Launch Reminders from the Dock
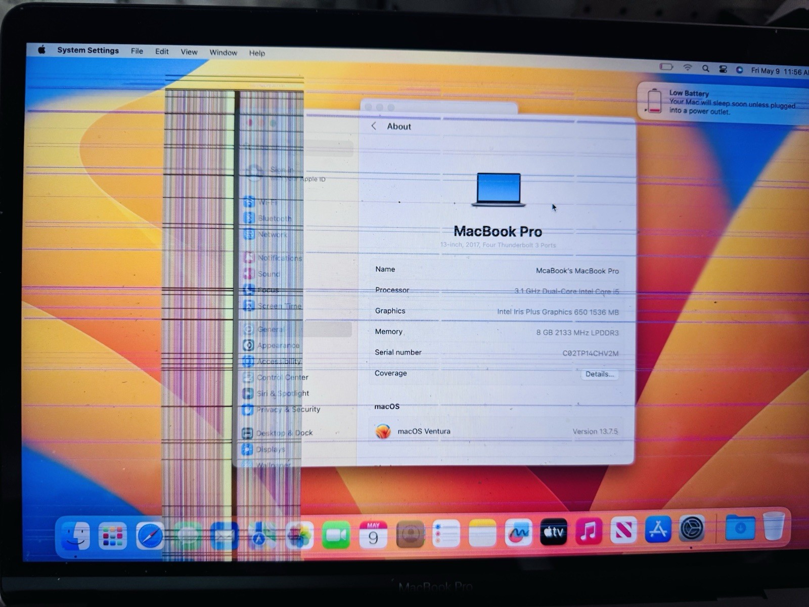Image resolution: width=809 pixels, height=607 pixels. tap(446, 534)
